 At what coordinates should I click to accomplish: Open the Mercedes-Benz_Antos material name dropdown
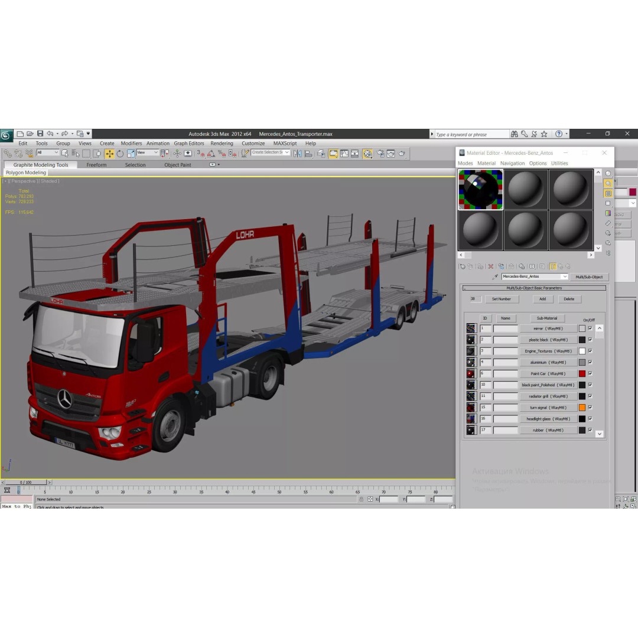click(x=565, y=276)
